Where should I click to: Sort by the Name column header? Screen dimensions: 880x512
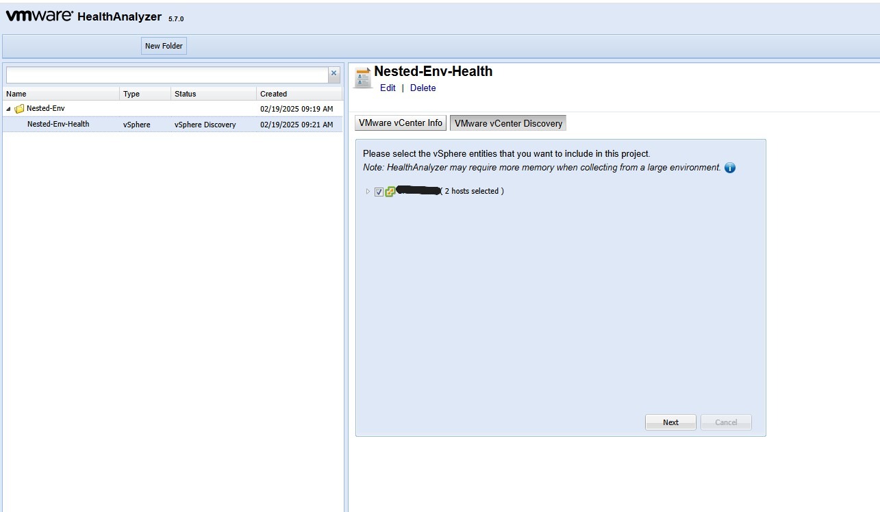[62, 94]
